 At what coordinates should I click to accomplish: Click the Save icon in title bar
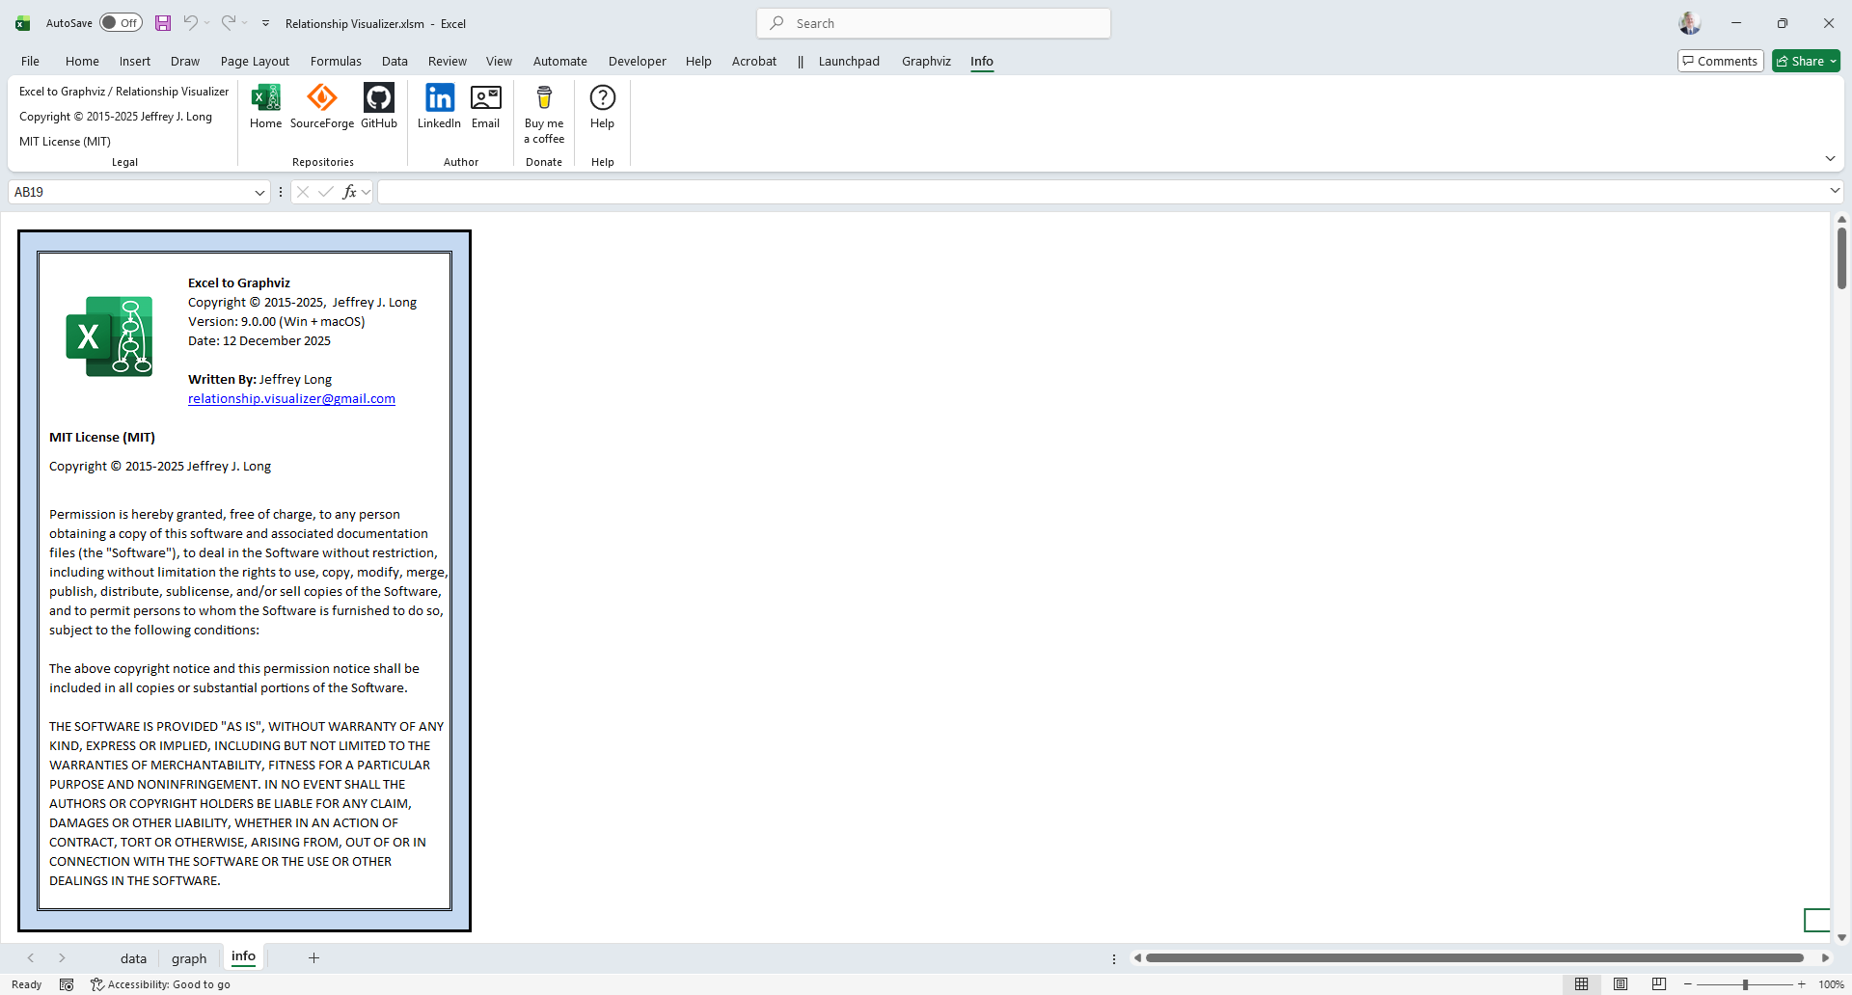click(163, 23)
